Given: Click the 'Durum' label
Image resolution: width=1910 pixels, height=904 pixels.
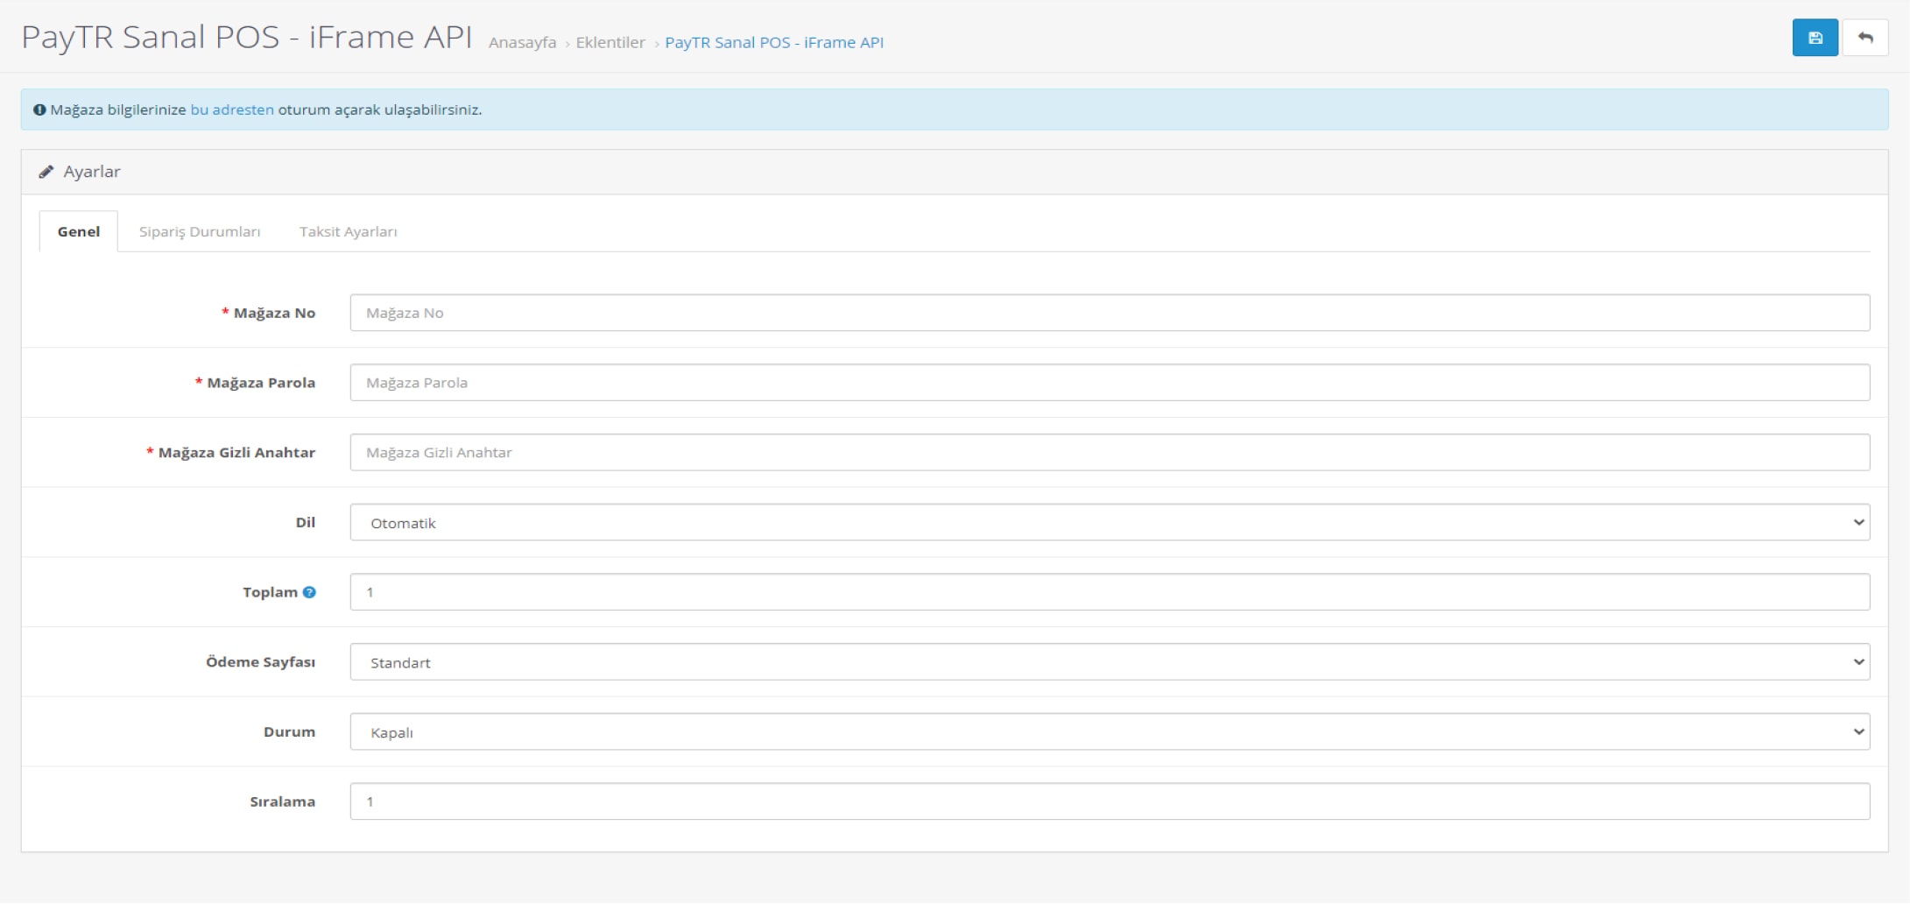Looking at the screenshot, I should [x=289, y=731].
